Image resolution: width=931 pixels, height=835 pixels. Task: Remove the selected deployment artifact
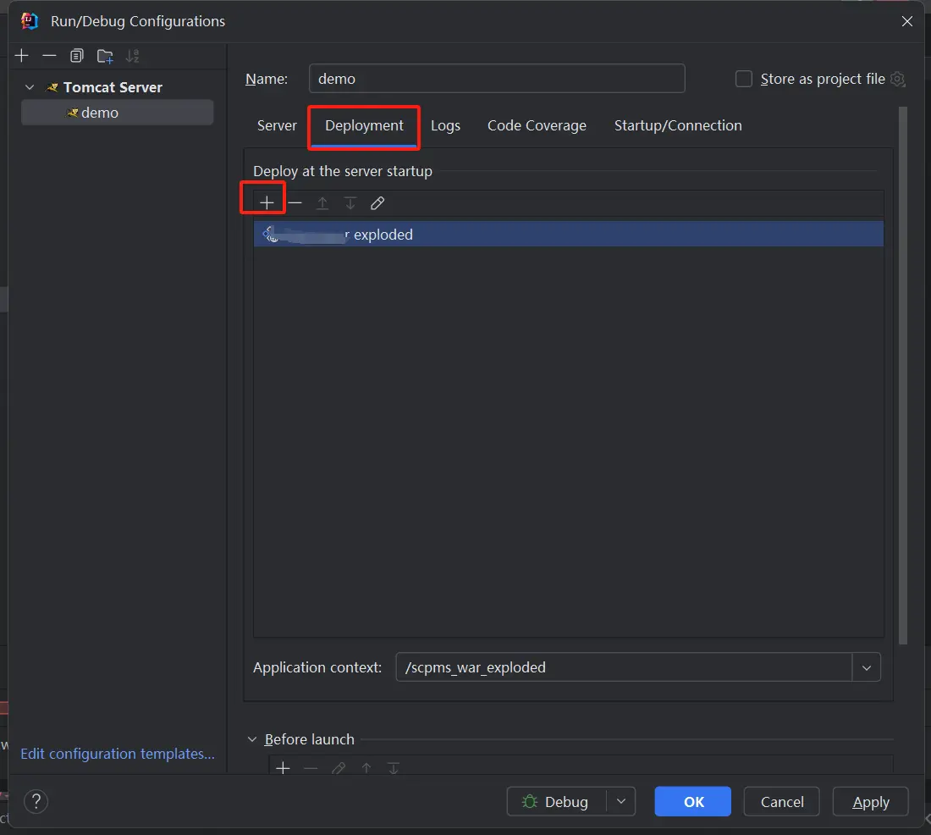[295, 202]
